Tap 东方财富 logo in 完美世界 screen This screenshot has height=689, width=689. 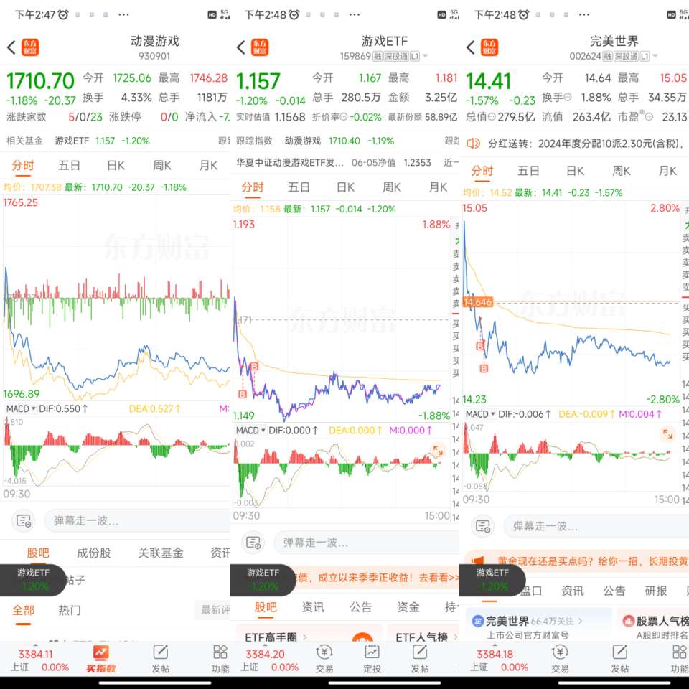(x=489, y=47)
